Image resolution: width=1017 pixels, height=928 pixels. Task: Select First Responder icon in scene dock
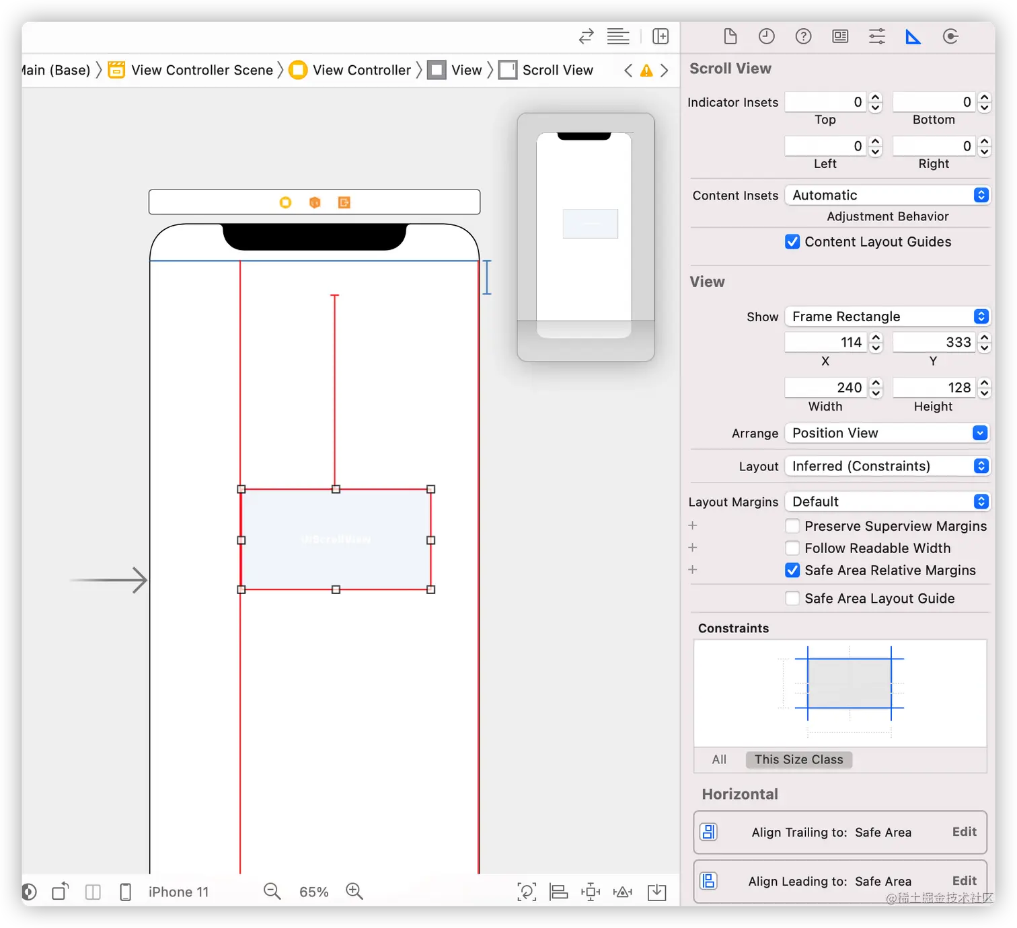point(315,202)
